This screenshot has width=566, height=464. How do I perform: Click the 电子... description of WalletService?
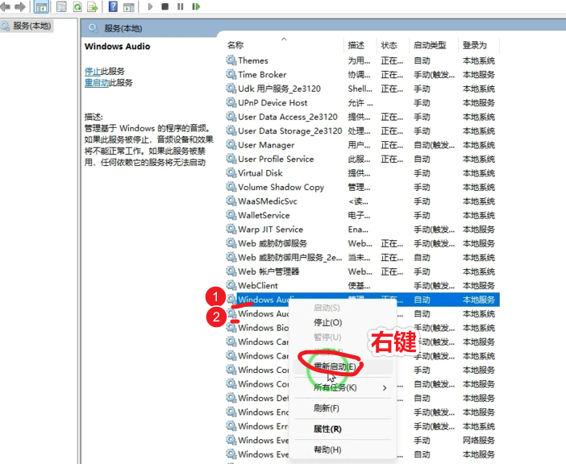point(359,215)
